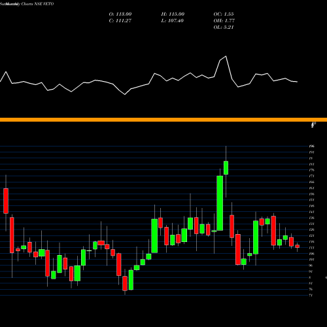Click the 101 price axis label
Viewport: 327px width, 327px height.
point(311,260)
